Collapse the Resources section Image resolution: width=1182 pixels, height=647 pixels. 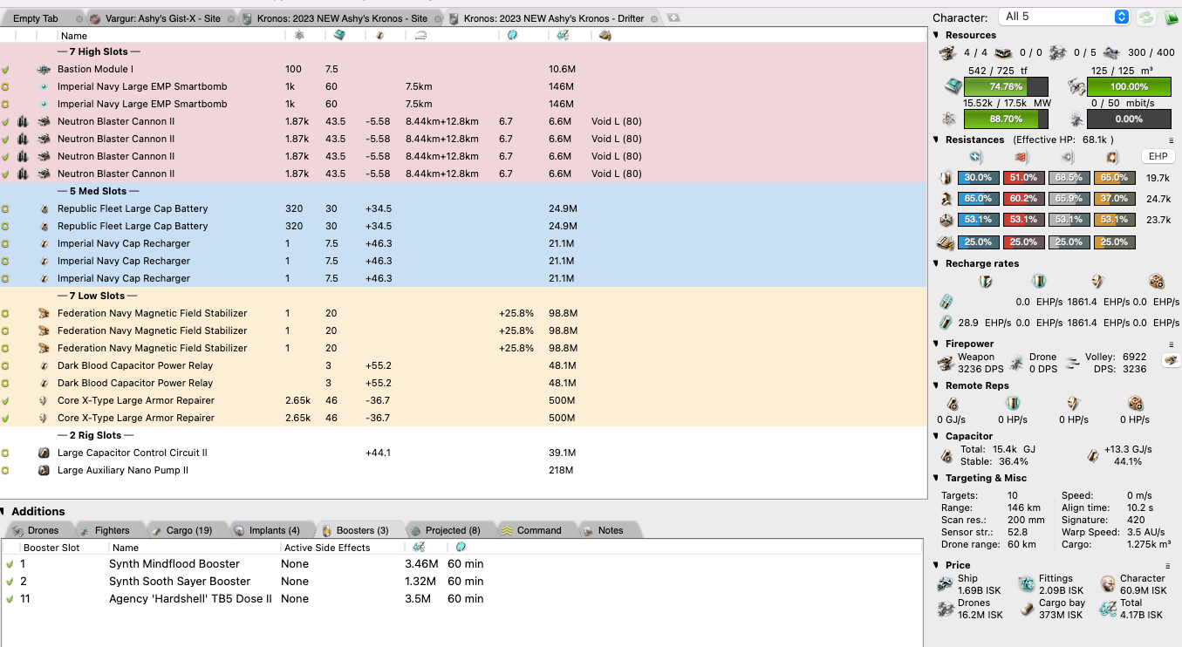click(x=937, y=36)
